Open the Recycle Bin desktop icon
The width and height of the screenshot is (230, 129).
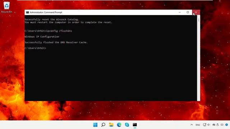6,7
